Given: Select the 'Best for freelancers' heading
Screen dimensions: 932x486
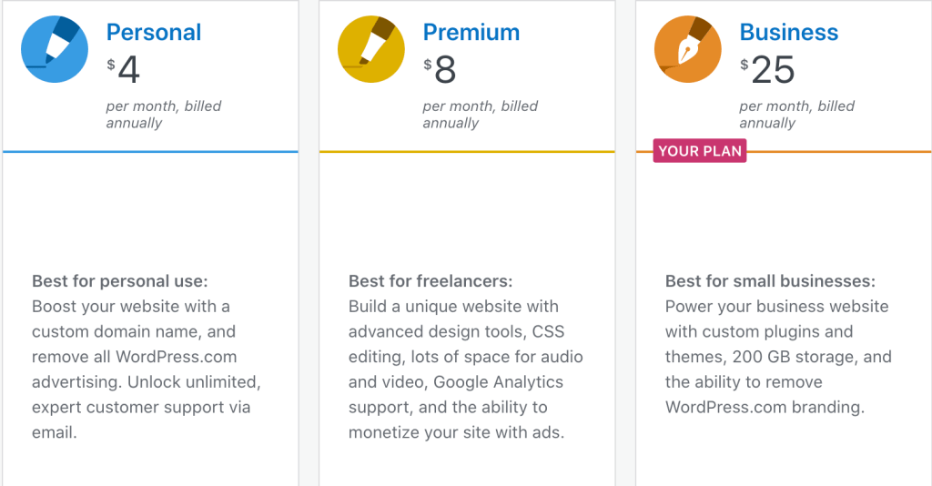Looking at the screenshot, I should [431, 281].
